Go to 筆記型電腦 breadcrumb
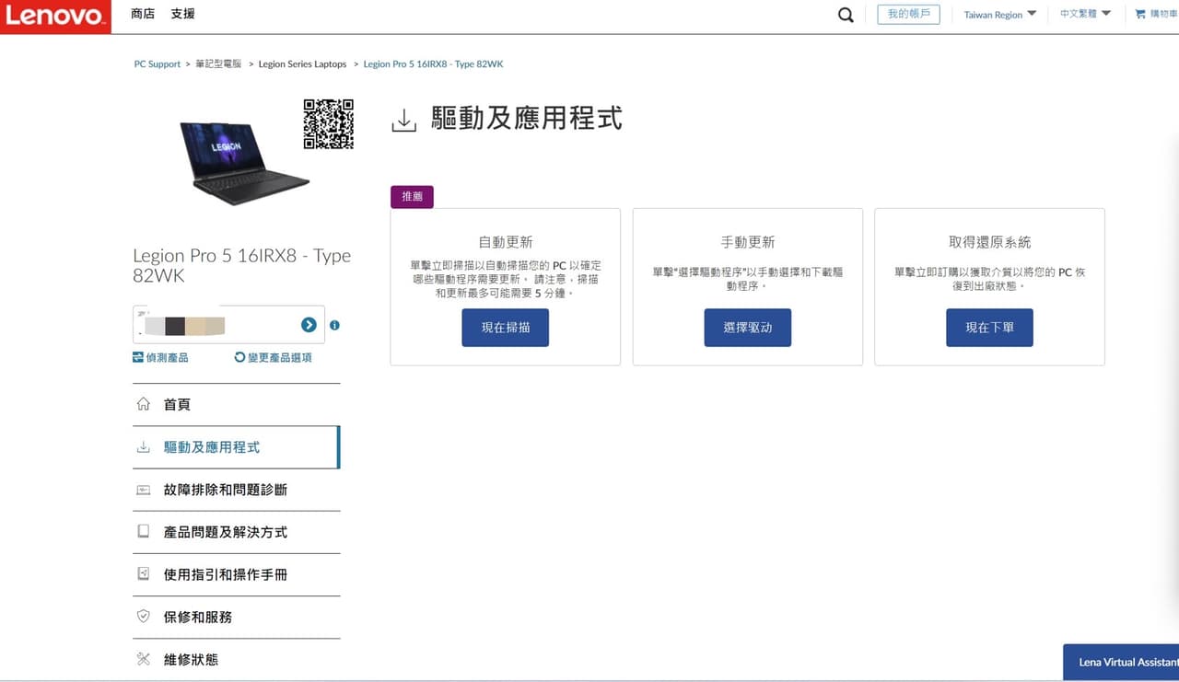 pyautogui.click(x=218, y=64)
